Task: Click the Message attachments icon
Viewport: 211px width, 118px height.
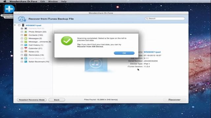Action: point(26,42)
